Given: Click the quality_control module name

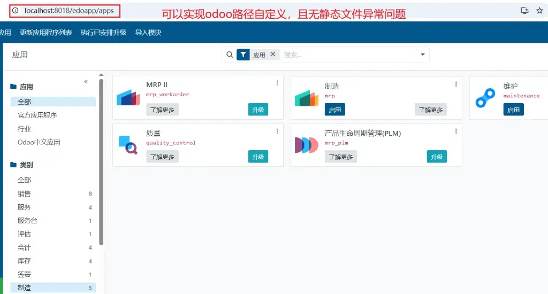Looking at the screenshot, I should pos(171,143).
